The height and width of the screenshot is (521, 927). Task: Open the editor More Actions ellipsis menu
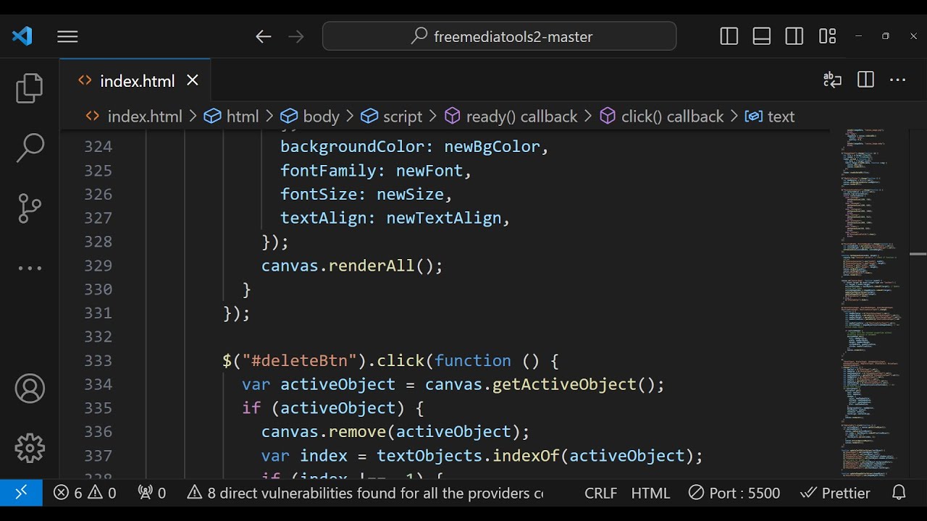(898, 80)
